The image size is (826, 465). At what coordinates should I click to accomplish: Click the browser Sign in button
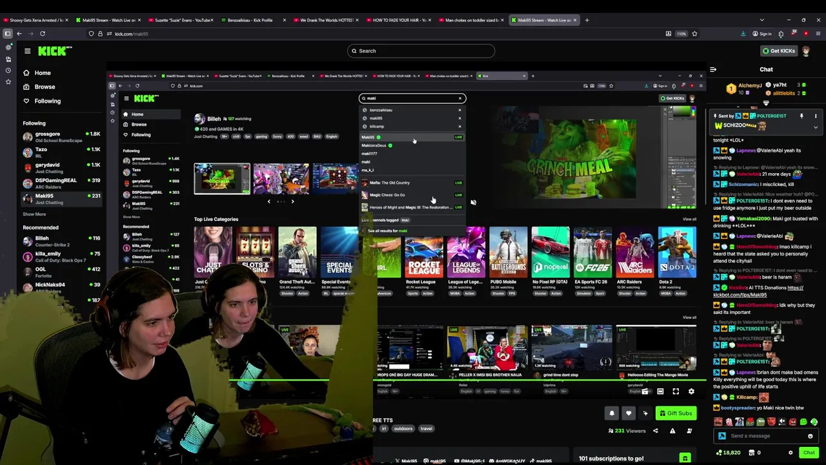coord(762,34)
